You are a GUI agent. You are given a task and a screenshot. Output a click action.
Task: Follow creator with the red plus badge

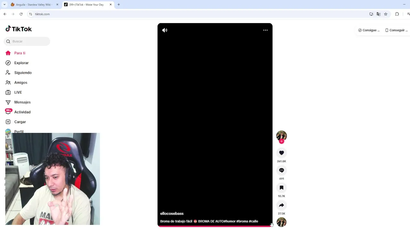[x=282, y=142]
